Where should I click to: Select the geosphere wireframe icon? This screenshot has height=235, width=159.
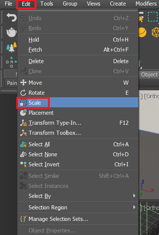point(155,32)
